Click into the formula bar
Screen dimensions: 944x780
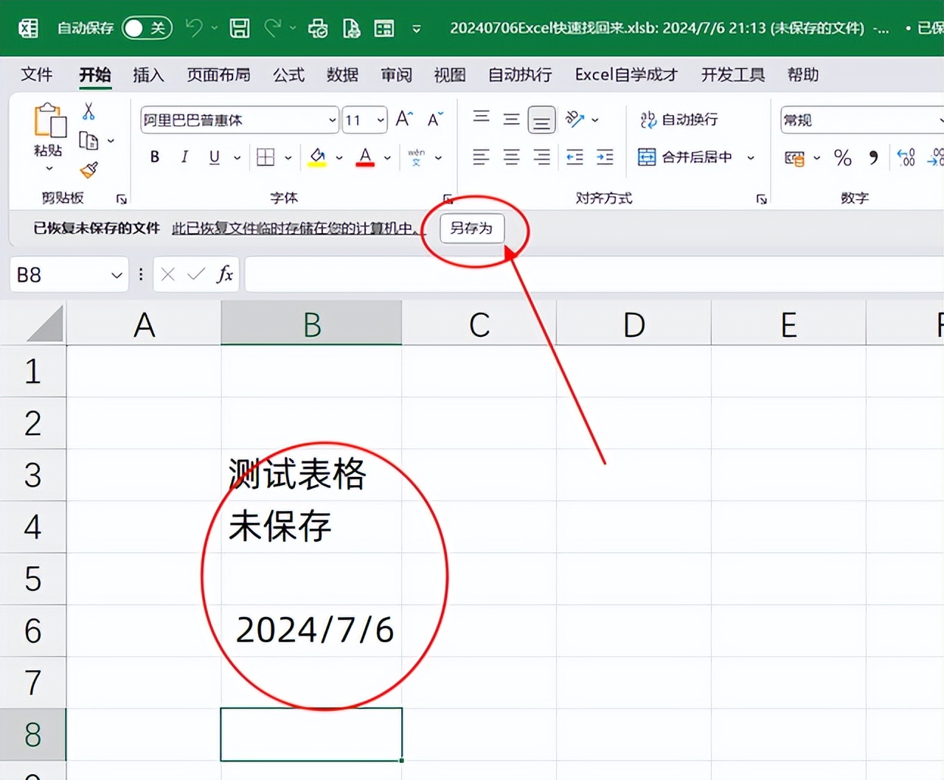coord(594,275)
